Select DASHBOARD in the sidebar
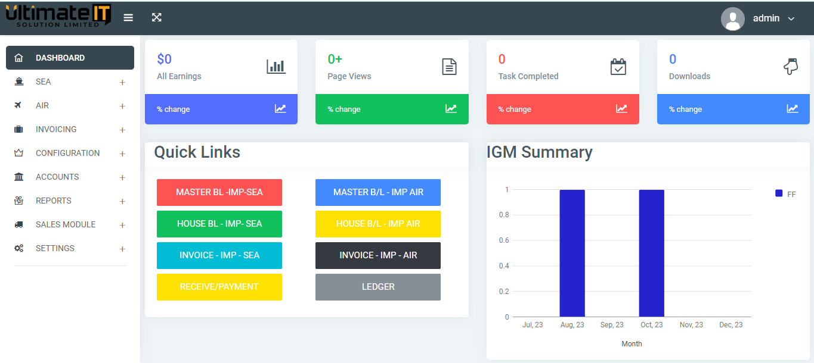The image size is (814, 363). pos(70,58)
